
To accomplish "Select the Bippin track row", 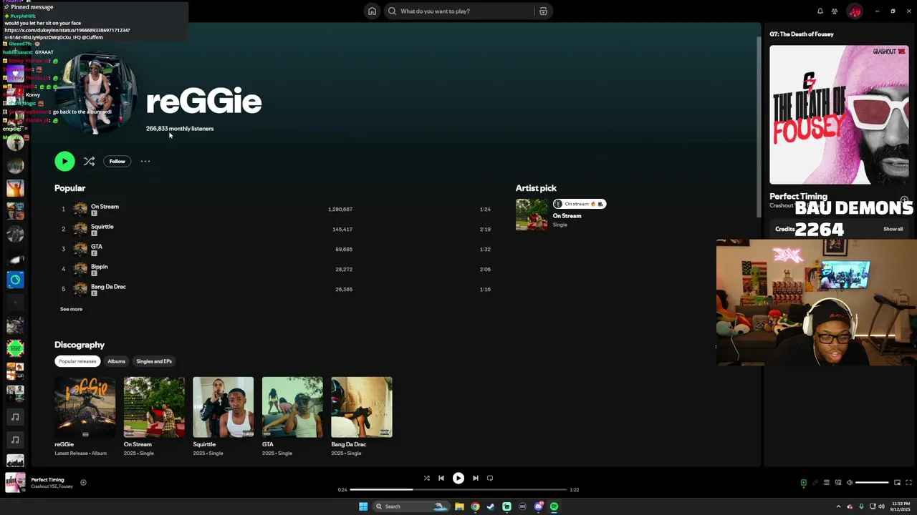I will point(276,269).
